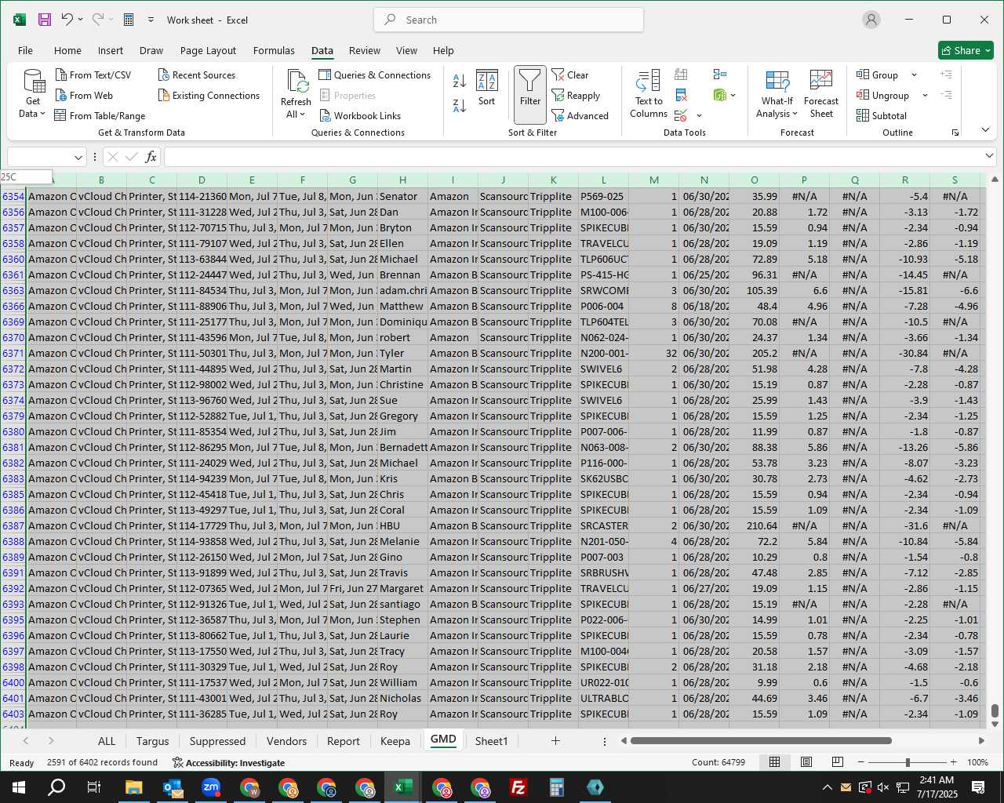1004x803 pixels.
Task: Select the Targus sheet tab
Action: click(x=152, y=740)
